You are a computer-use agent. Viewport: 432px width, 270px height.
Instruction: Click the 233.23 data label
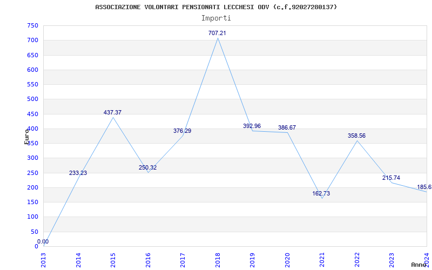tap(78, 173)
